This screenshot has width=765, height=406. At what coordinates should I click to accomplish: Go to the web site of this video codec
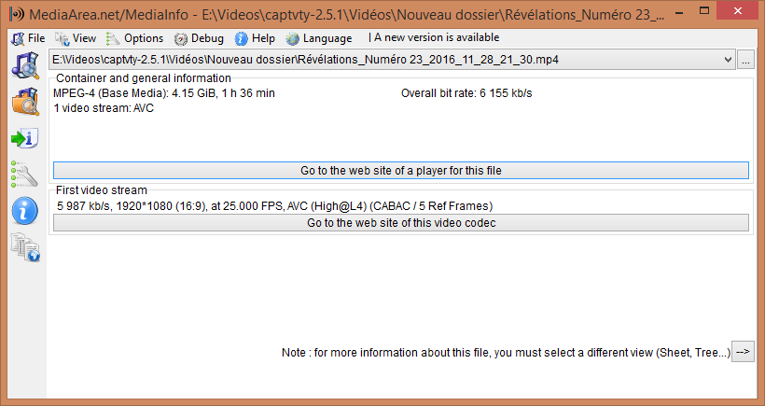tap(400, 223)
